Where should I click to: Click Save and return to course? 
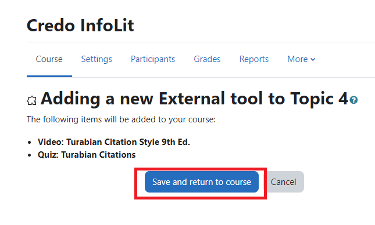pyautogui.click(x=202, y=182)
